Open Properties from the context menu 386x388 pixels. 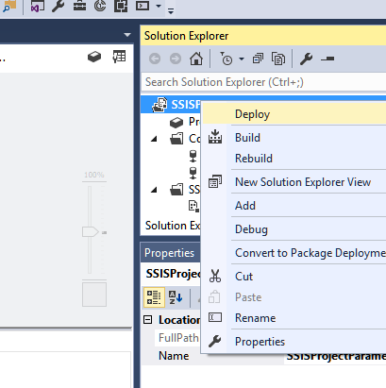point(294,342)
